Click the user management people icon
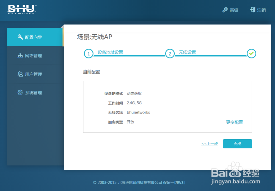This screenshot has width=275, height=191. (20, 74)
